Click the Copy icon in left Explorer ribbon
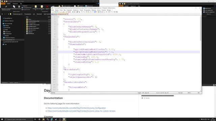Viewport: 216px width, 121px height. 14,7
